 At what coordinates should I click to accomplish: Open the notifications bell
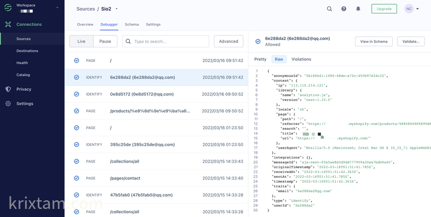tap(358, 9)
